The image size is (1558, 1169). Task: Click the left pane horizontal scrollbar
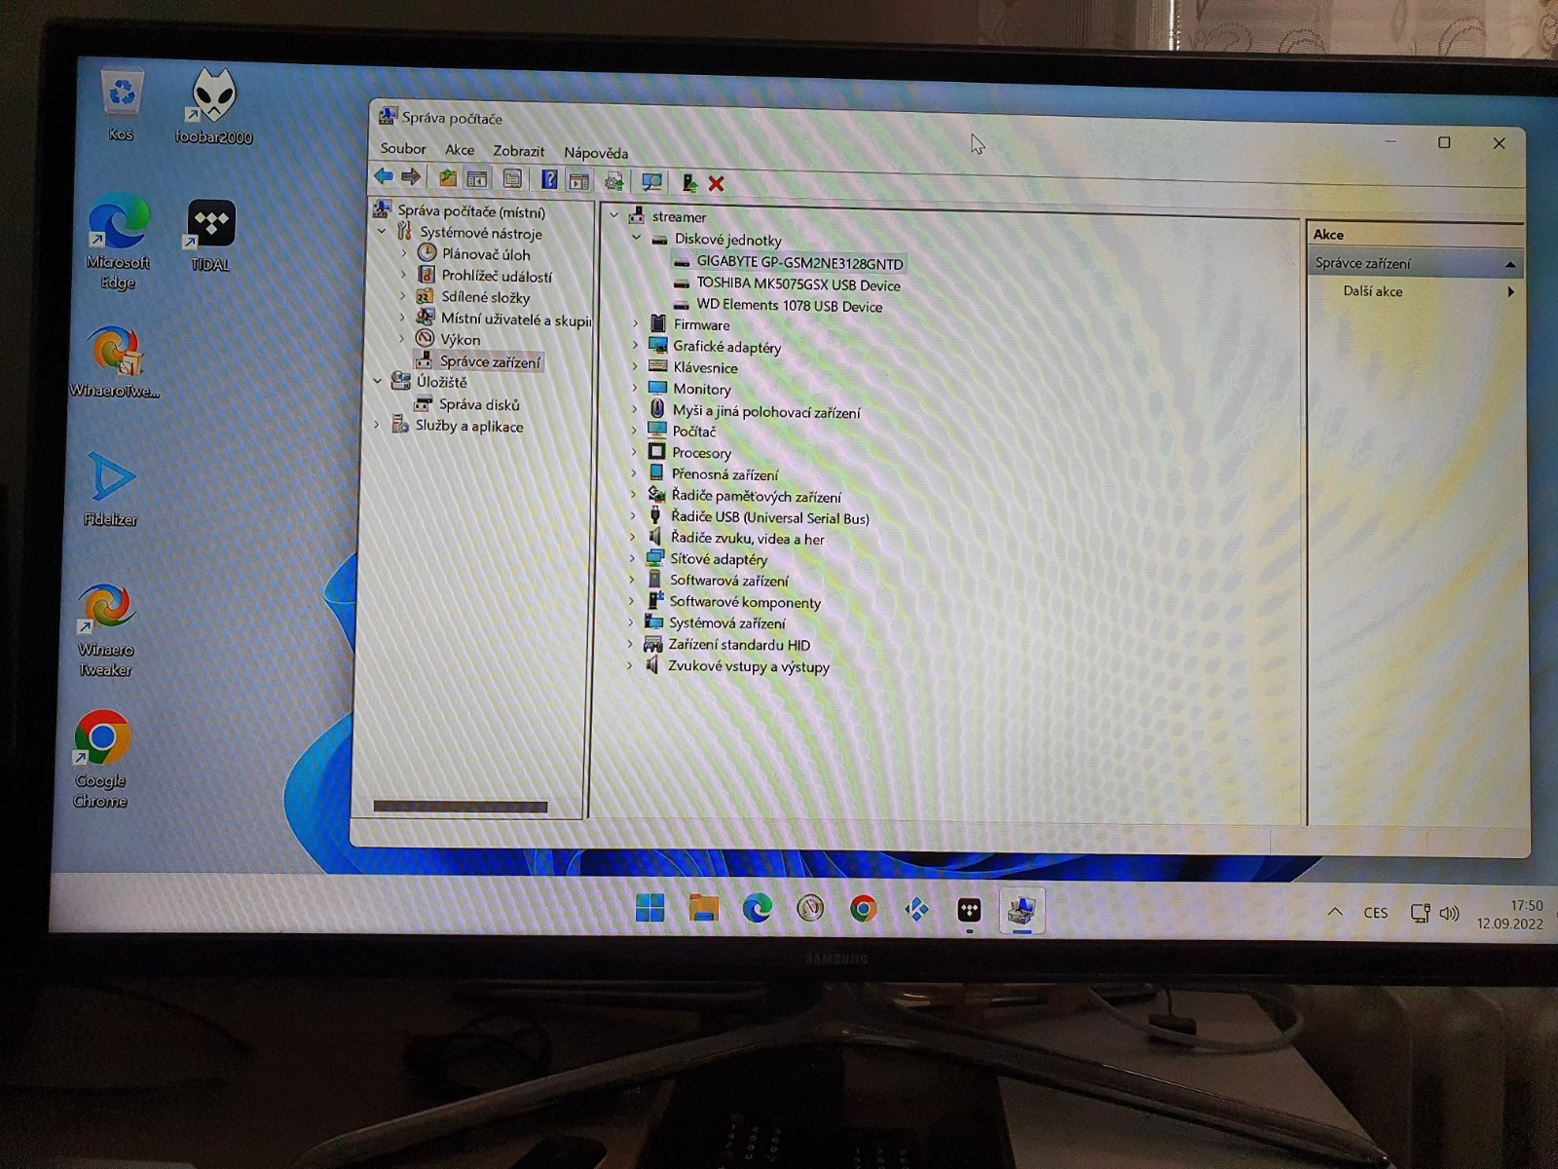(x=461, y=807)
